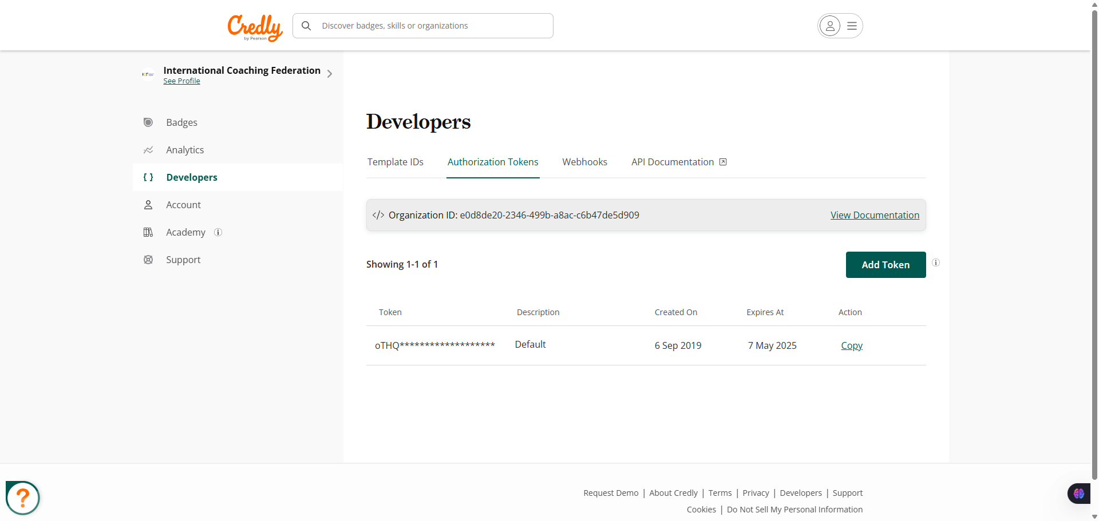Open the View Documentation link
The image size is (1099, 521).
coord(875,215)
